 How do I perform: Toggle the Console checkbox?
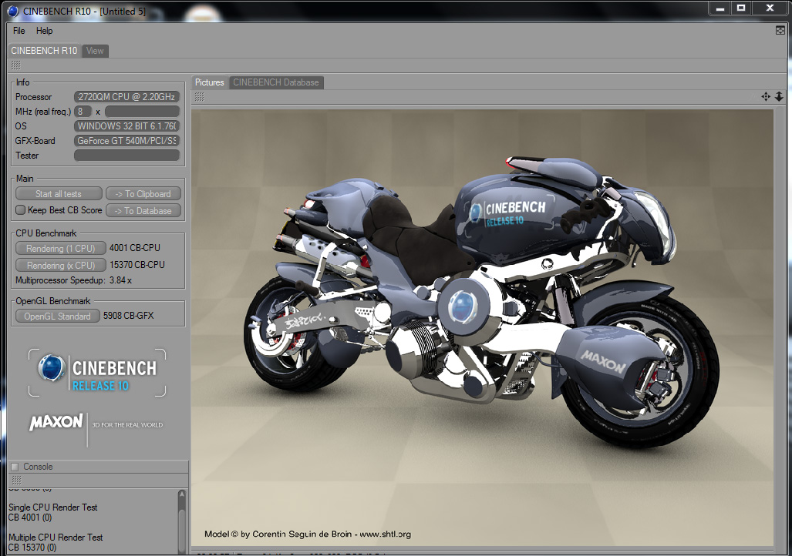coord(15,467)
